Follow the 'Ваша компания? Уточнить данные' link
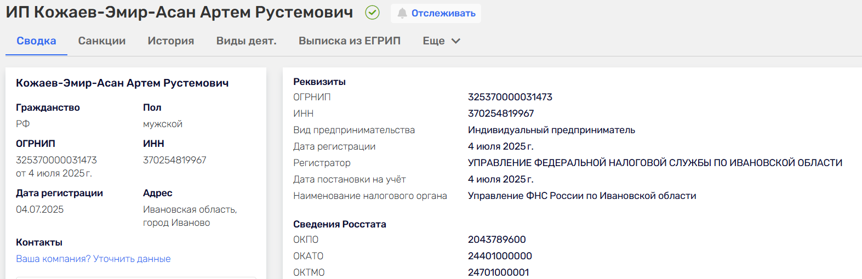This screenshot has height=279, width=862. pyautogui.click(x=93, y=259)
